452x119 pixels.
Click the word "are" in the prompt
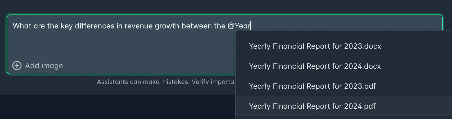(x=39, y=26)
